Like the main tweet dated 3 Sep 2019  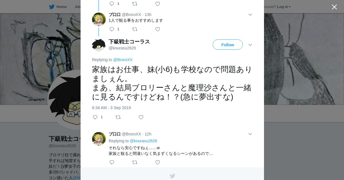[141, 117]
